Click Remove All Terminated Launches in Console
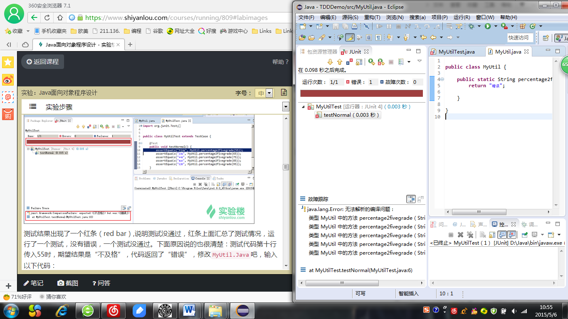Image resolution: width=568 pixels, height=319 pixels. [x=470, y=235]
